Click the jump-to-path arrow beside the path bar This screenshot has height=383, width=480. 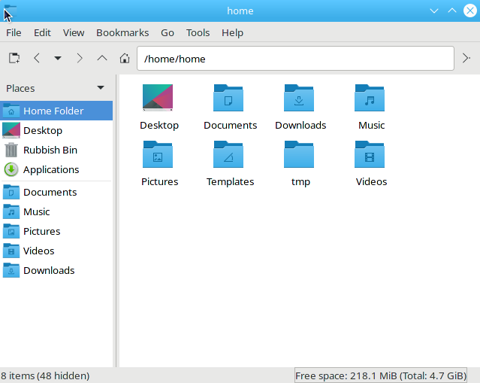(466, 58)
